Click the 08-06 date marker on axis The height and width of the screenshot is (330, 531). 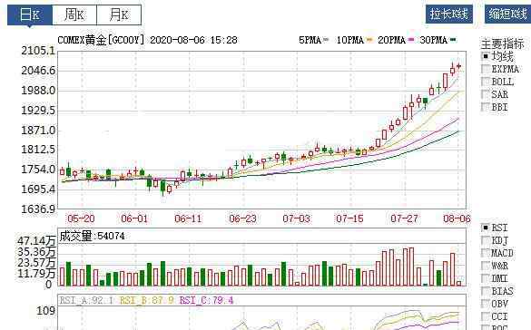coord(457,218)
